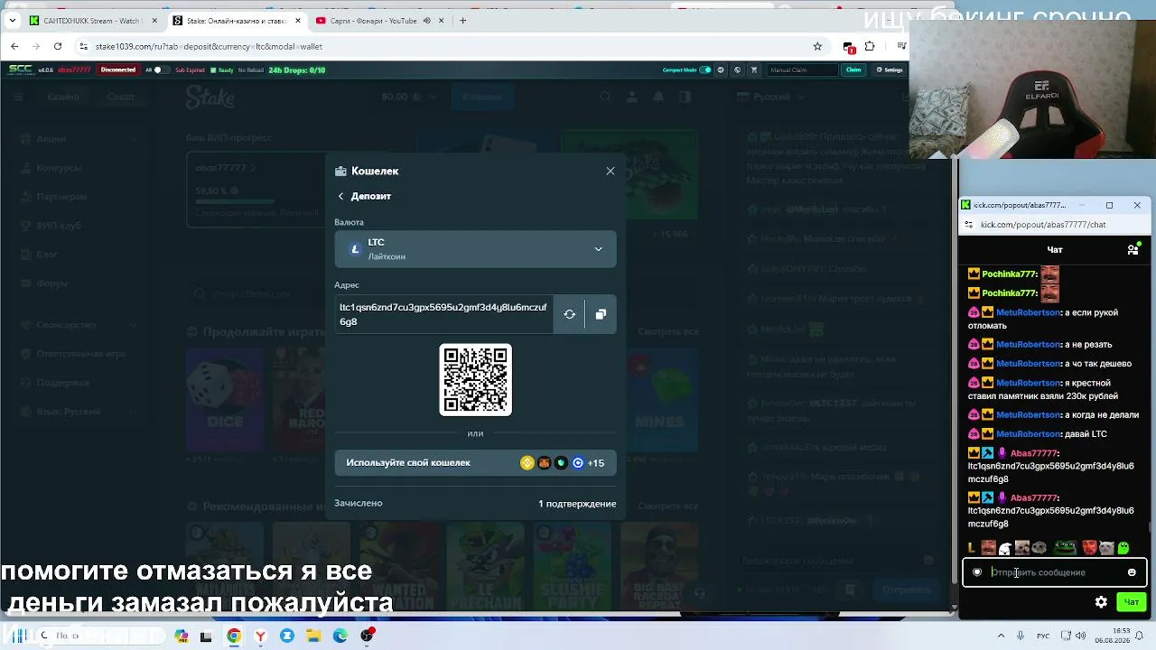
Task: Open the browser Extensions puzzle icon
Action: coord(870,46)
